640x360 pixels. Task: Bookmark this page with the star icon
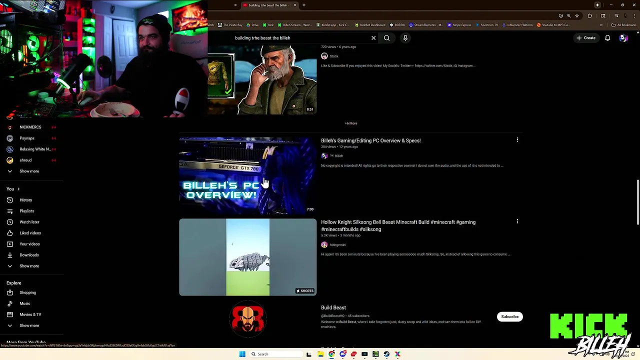577,15
